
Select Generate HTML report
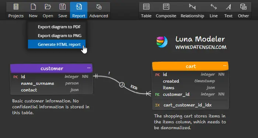tap(57, 44)
